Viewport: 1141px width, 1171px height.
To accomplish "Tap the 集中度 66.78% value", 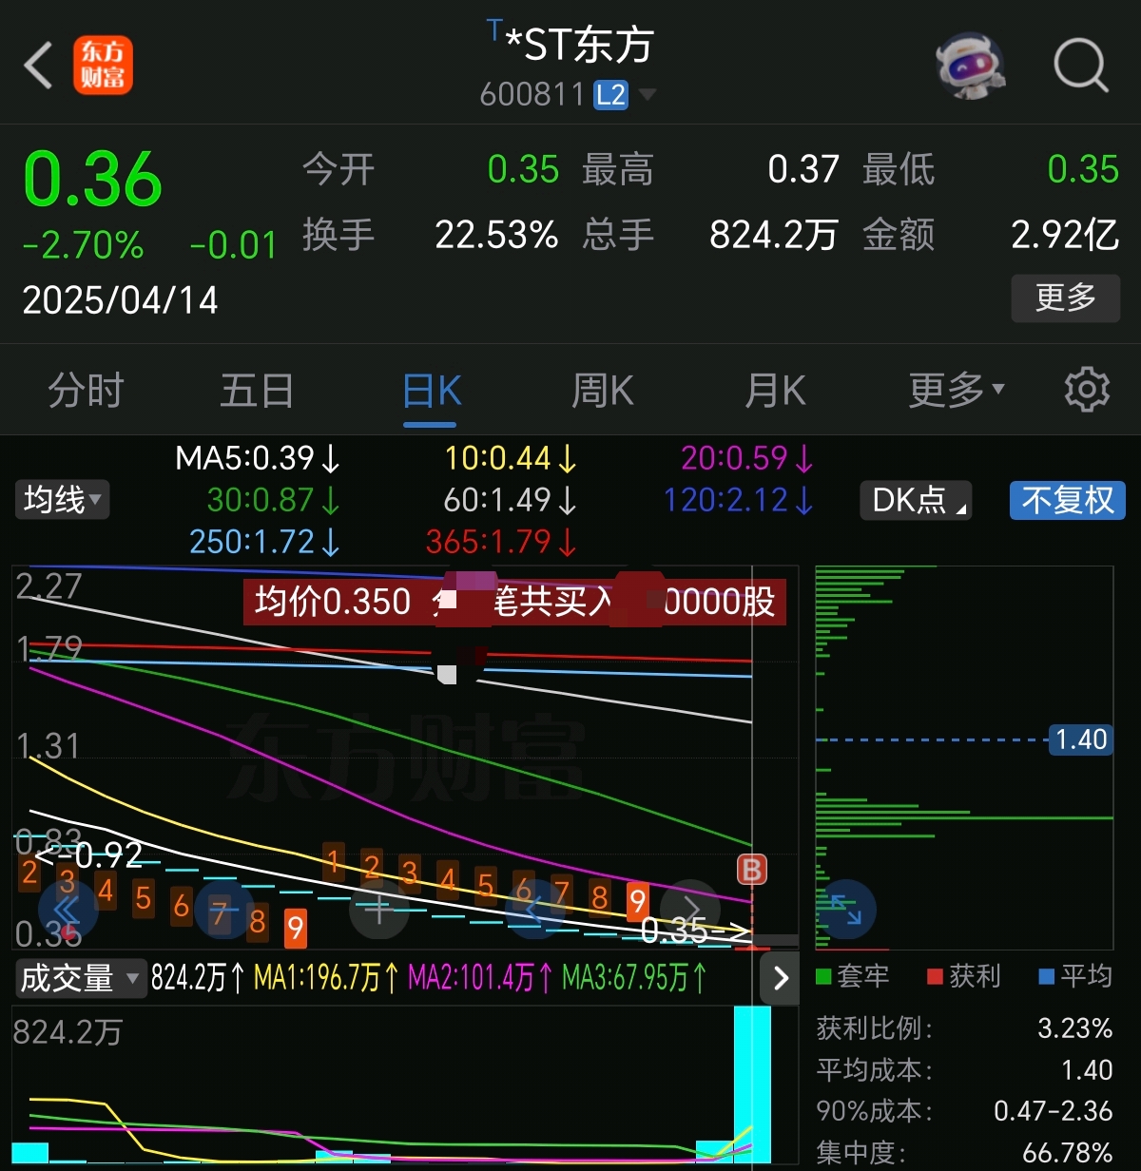I will coord(1067,1152).
